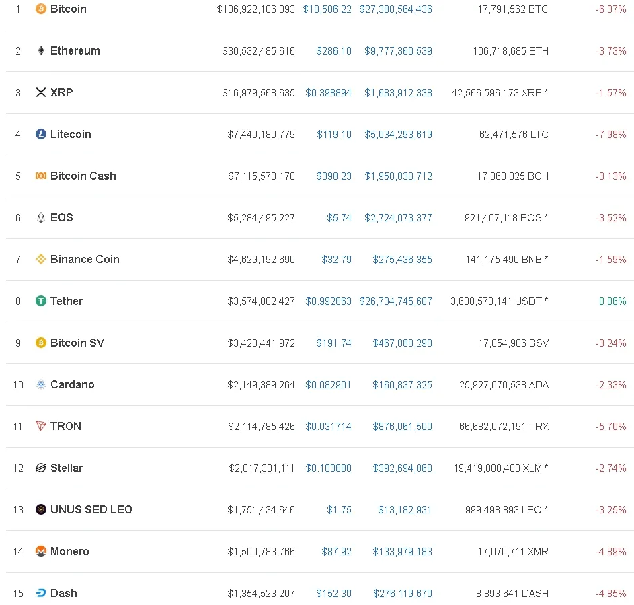Click the Bitcoin Cash logo icon

pyautogui.click(x=41, y=176)
